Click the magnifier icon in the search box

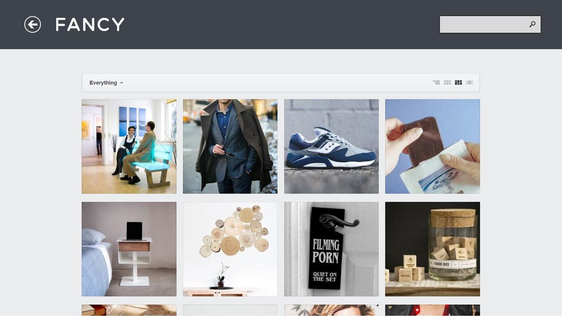click(532, 24)
